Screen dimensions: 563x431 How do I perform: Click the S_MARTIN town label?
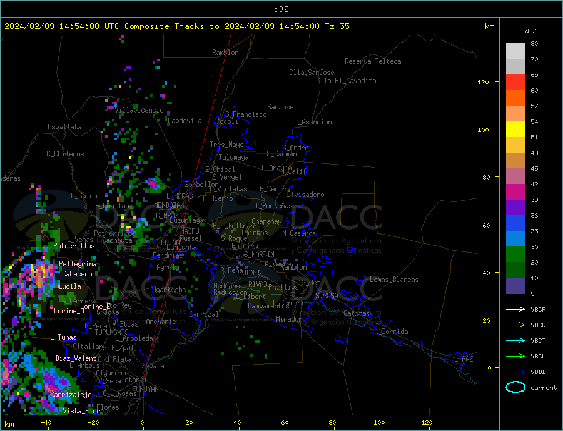click(x=259, y=255)
